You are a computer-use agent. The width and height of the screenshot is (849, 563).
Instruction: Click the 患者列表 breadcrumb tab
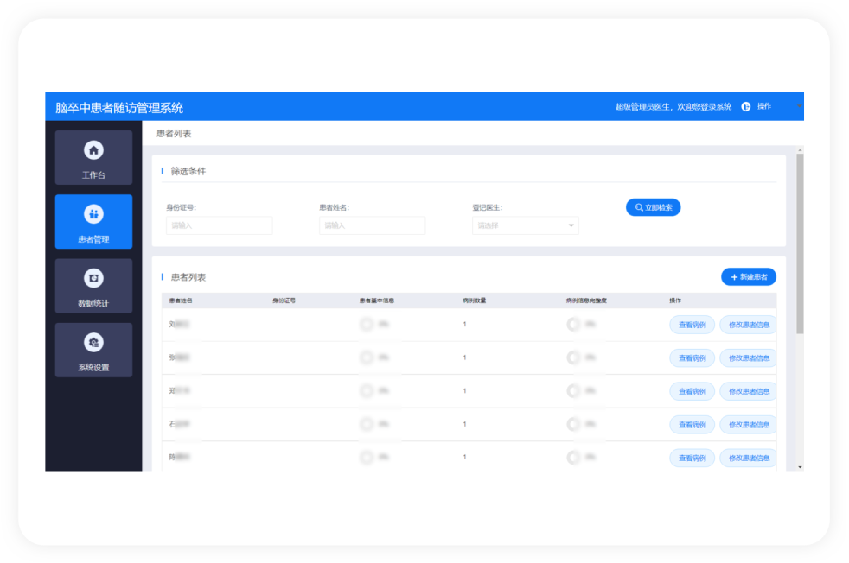173,134
